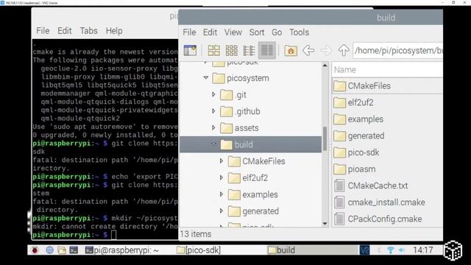This screenshot has height=265, width=471.
Task: Click tree pane scroll down arrow
Action: (x=325, y=224)
